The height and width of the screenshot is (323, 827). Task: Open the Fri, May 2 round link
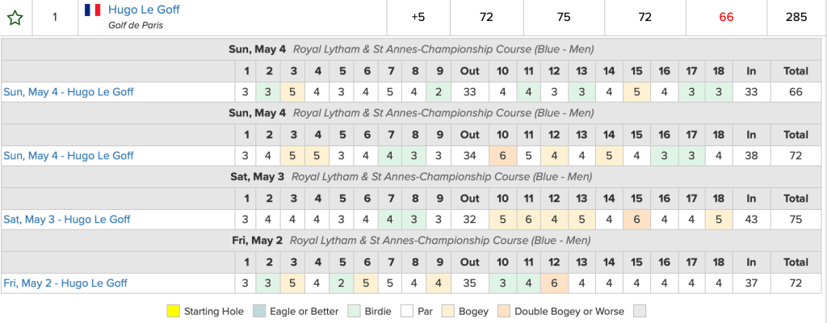[x=65, y=283]
